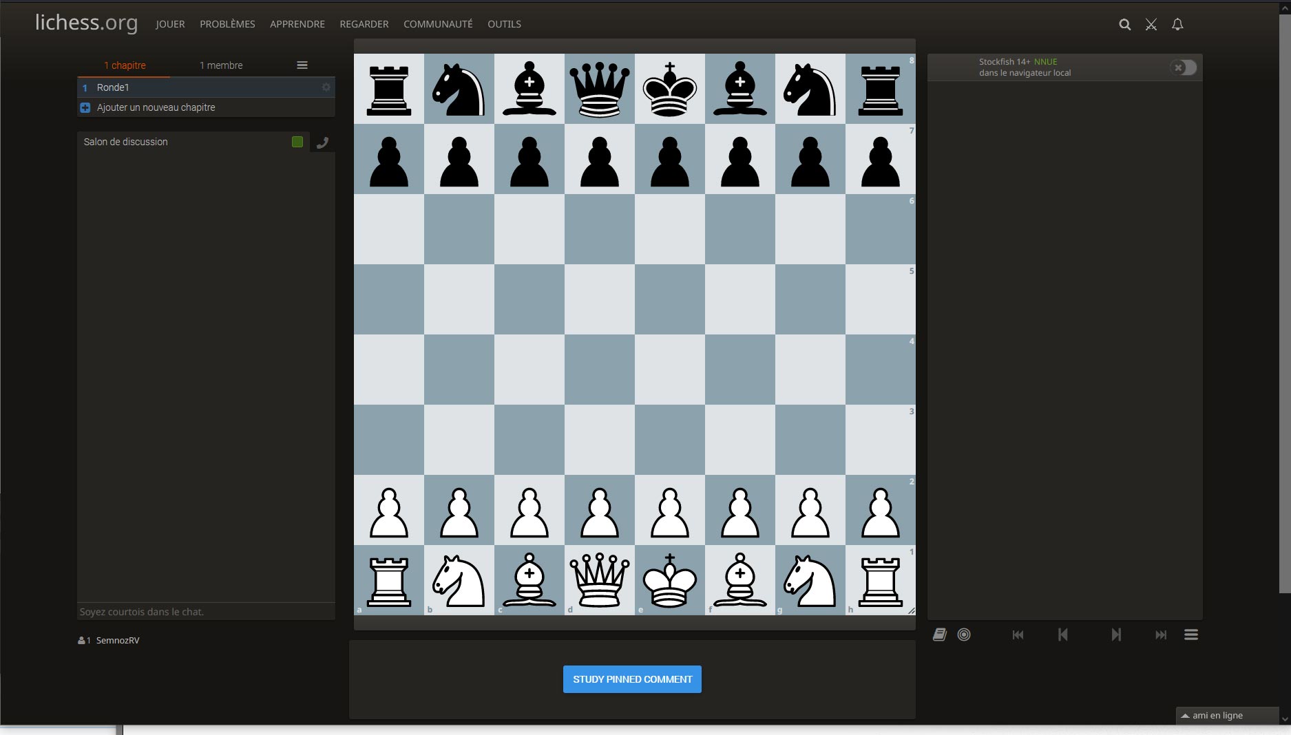The width and height of the screenshot is (1291, 735).
Task: Click the chat message input field
Action: click(206, 612)
